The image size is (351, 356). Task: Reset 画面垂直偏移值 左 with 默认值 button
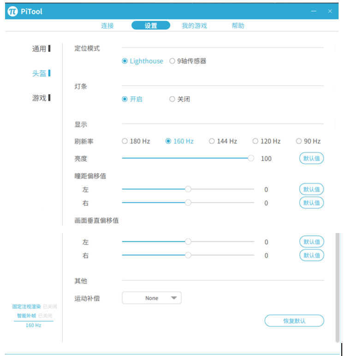coord(312,241)
